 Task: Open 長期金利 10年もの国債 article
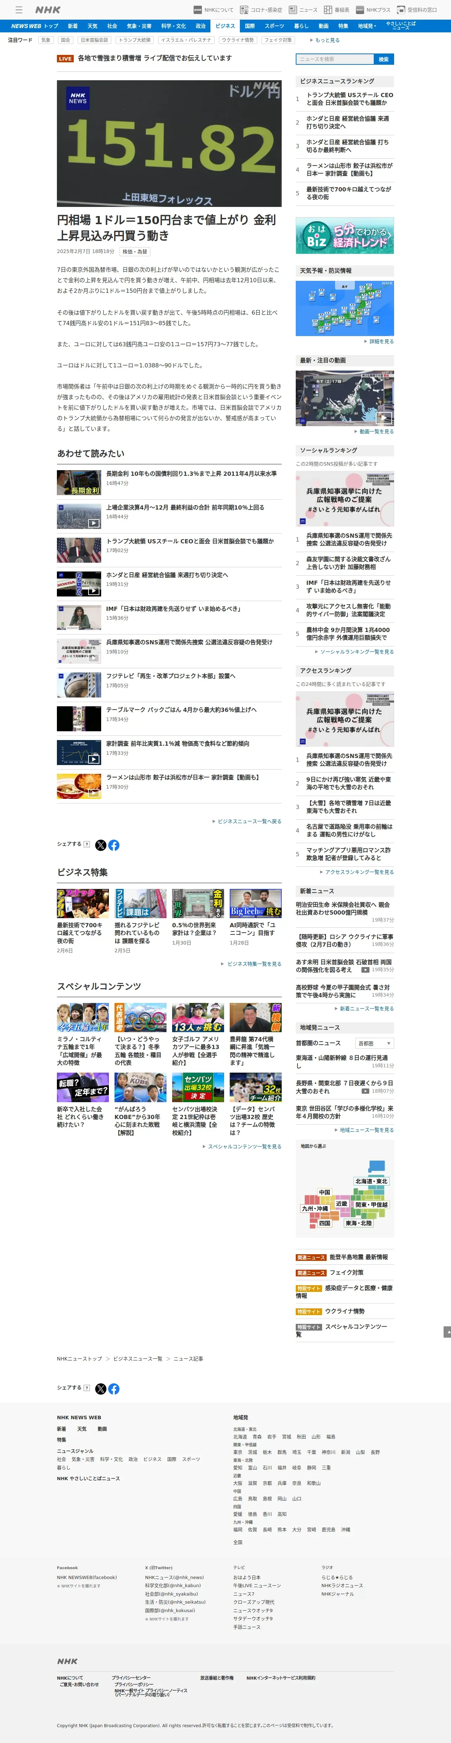(x=191, y=474)
